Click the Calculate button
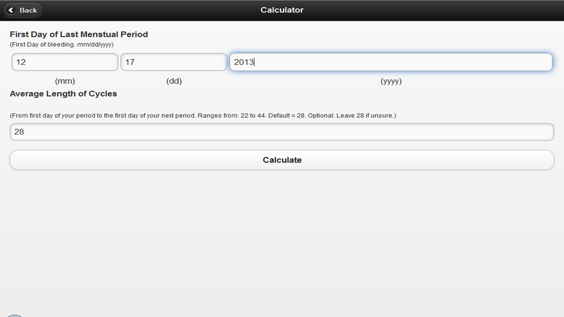 tap(282, 160)
